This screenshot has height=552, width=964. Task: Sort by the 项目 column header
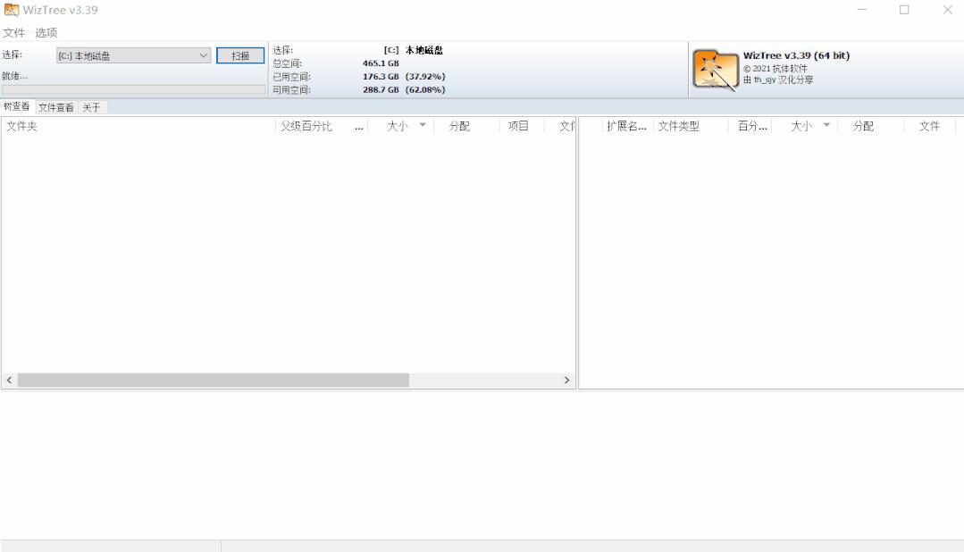coord(517,126)
